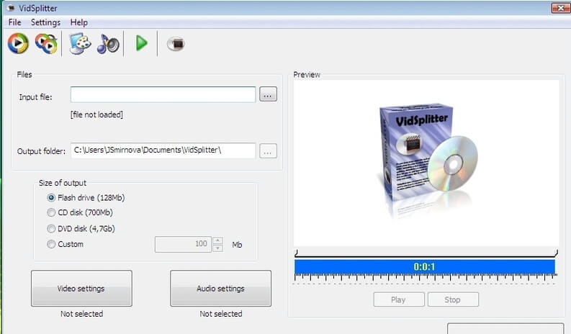Image resolution: width=571 pixels, height=334 pixels.
Task: Click the Play button under preview
Action: 399,299
